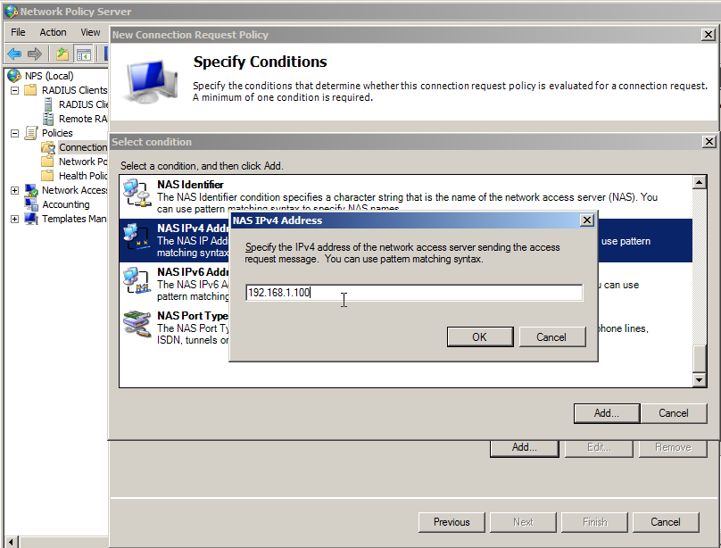
Task: Click the Accounting node icon
Action: click(29, 203)
